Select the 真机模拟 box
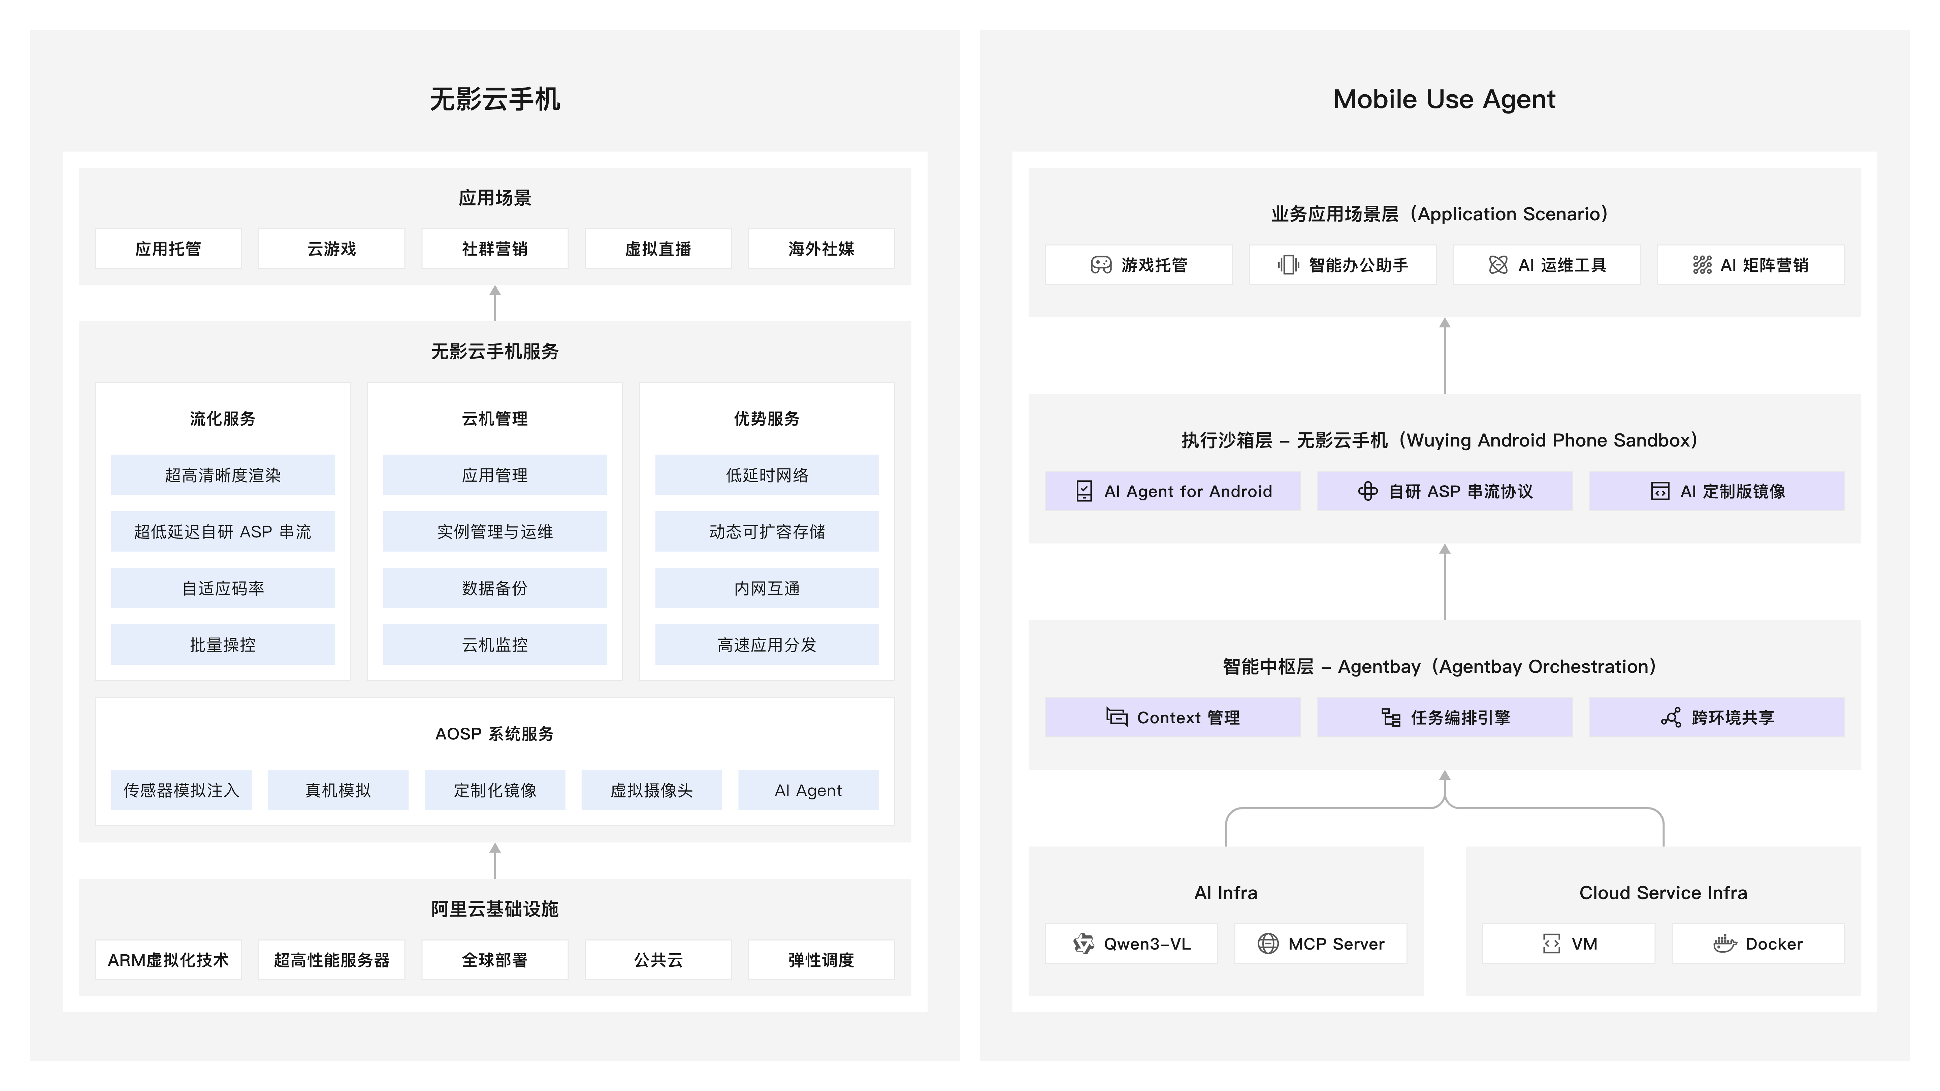1940x1091 pixels. [338, 790]
